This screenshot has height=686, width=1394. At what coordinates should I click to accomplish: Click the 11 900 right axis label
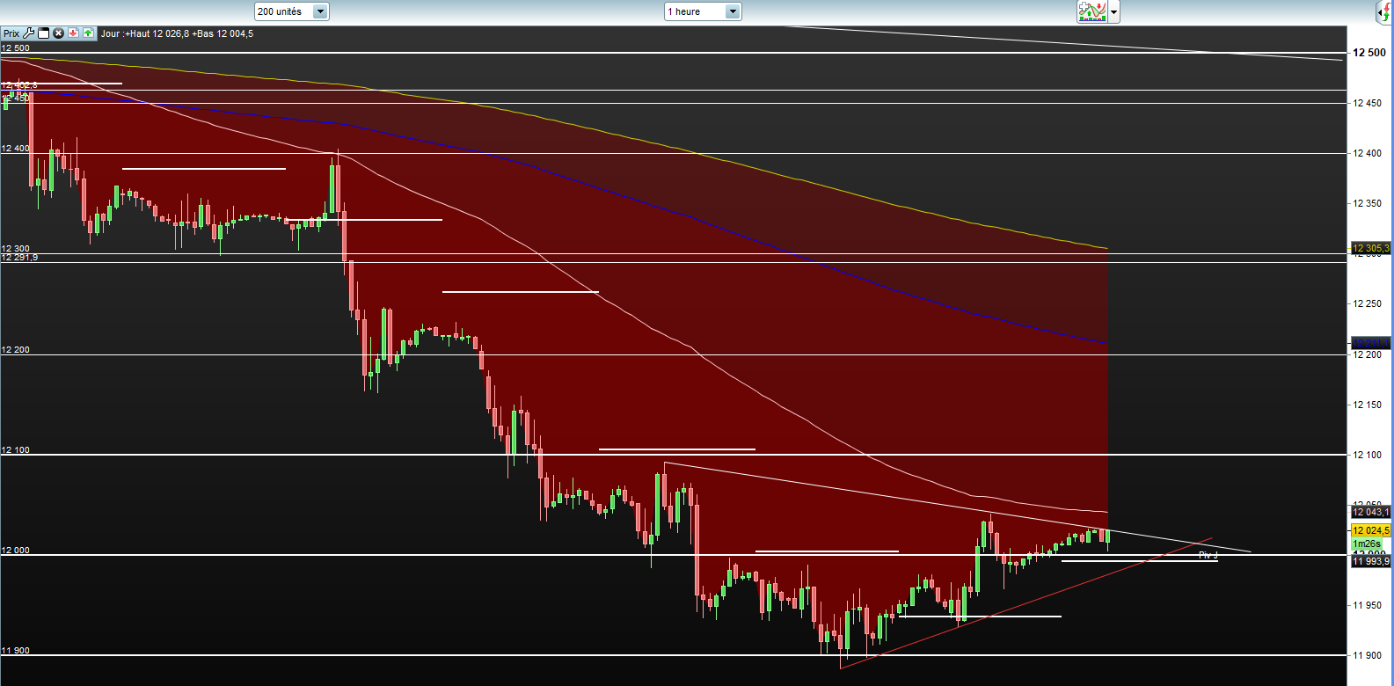click(1367, 655)
